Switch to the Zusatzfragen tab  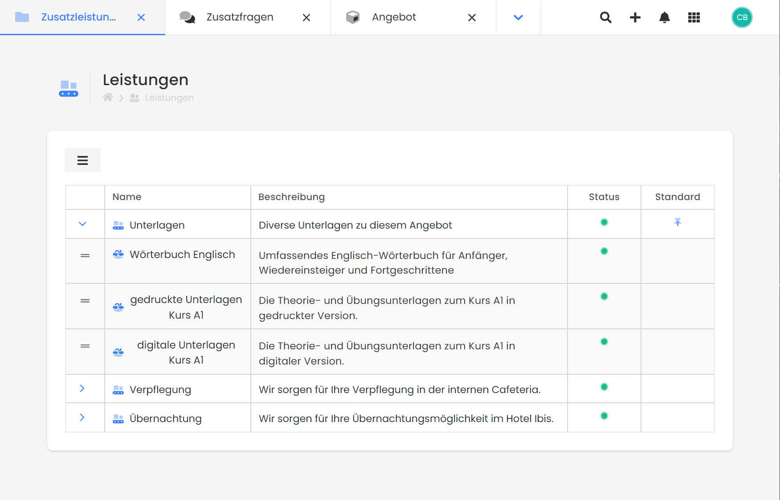tap(239, 17)
